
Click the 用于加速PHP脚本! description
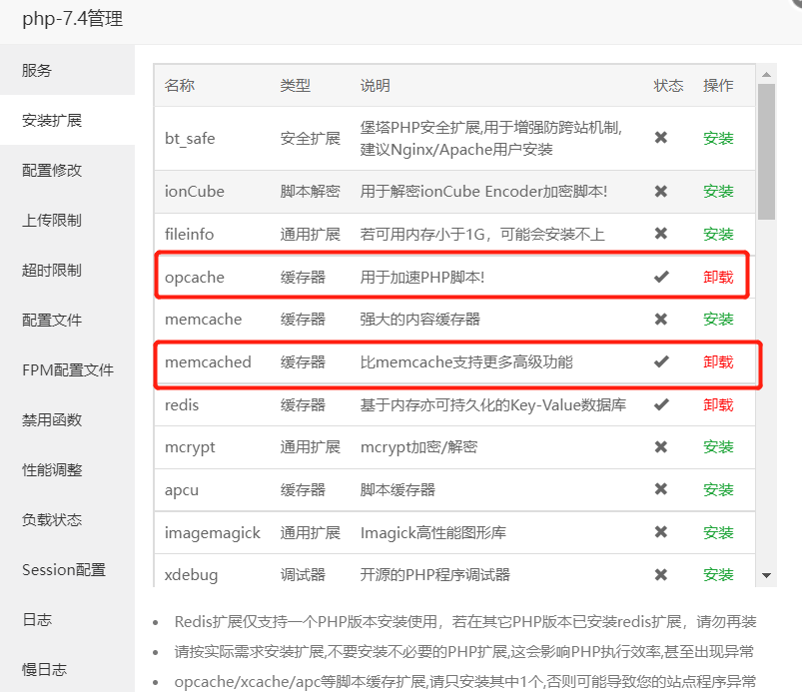(421, 278)
